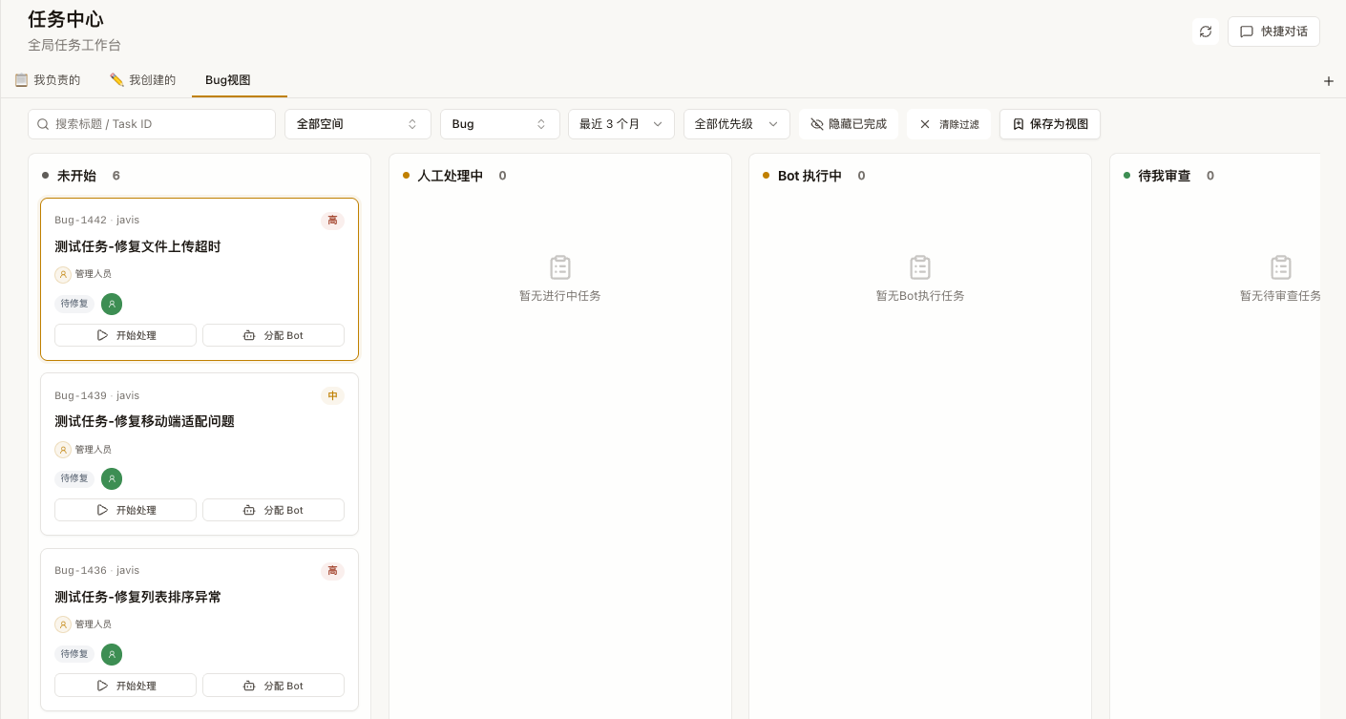Click 开始处理 on Bug-1442 card
This screenshot has width=1346, height=719.
(x=125, y=335)
